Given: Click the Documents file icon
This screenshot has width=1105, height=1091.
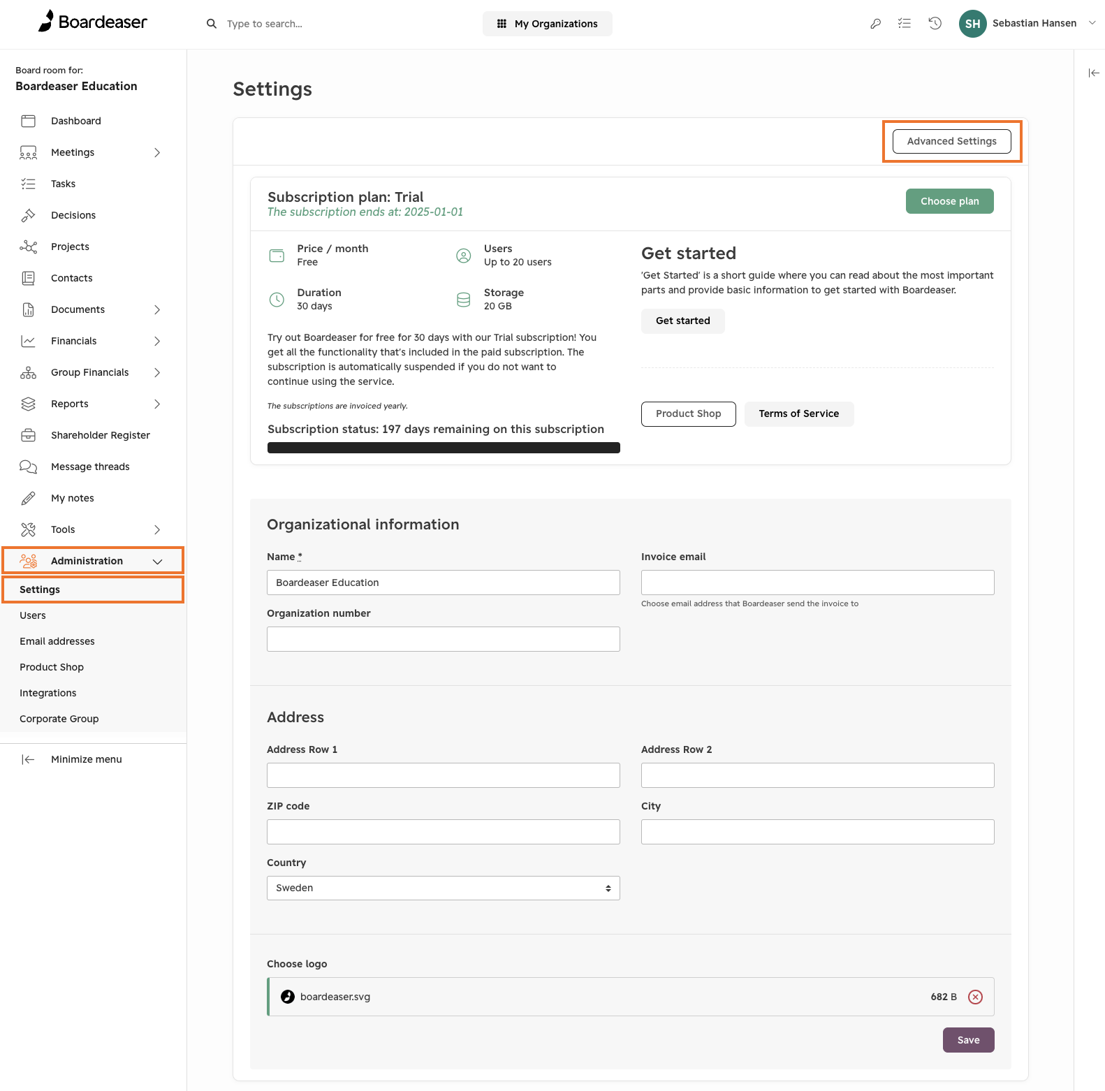Looking at the screenshot, I should click(29, 309).
